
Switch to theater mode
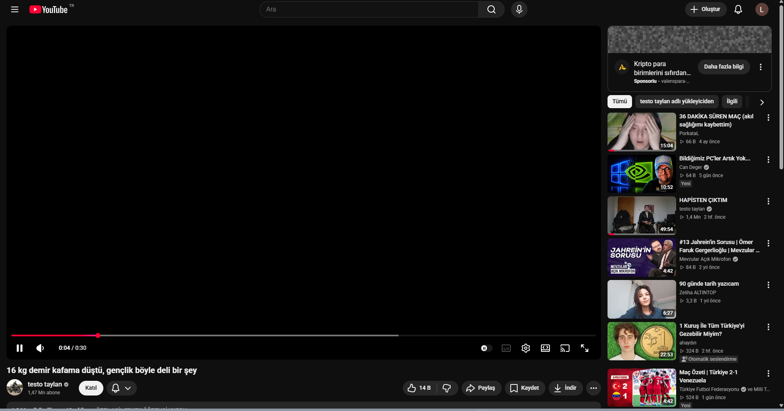[545, 348]
